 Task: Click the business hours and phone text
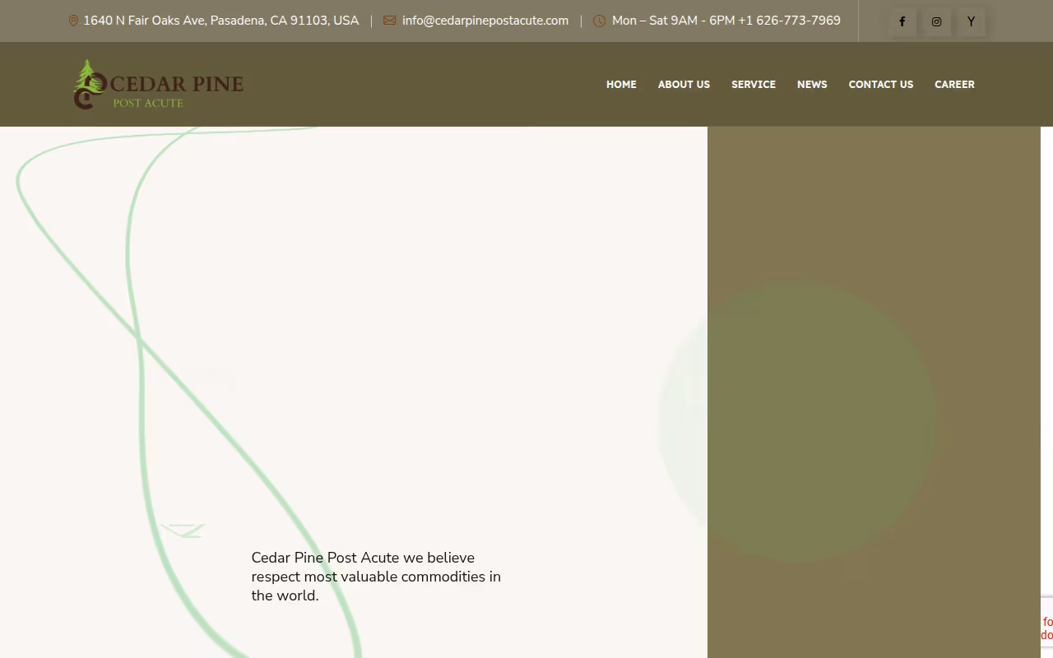pyautogui.click(x=726, y=21)
